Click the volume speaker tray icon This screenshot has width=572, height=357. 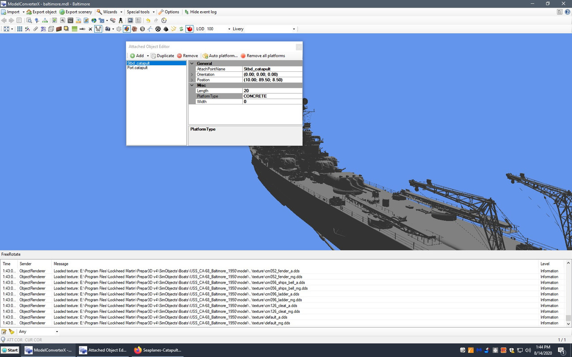[x=528, y=350]
